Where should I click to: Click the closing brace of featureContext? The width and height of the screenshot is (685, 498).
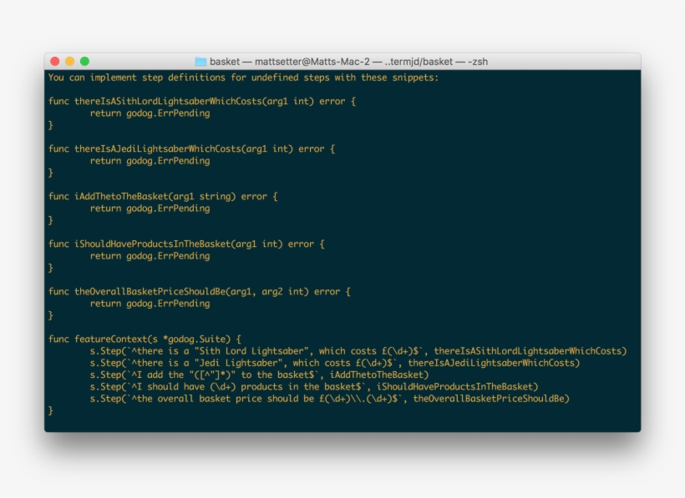50,410
